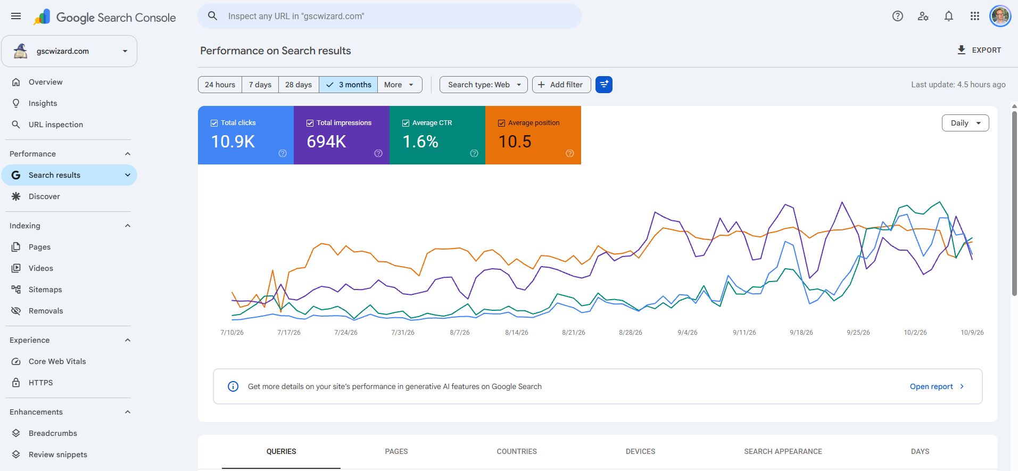1018x471 pixels.
Task: Open the gscwizard.com property selector
Action: (69, 51)
